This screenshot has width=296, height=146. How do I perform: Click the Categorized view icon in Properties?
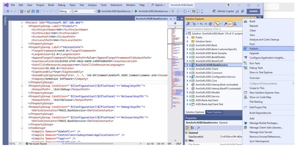tap(188, 128)
